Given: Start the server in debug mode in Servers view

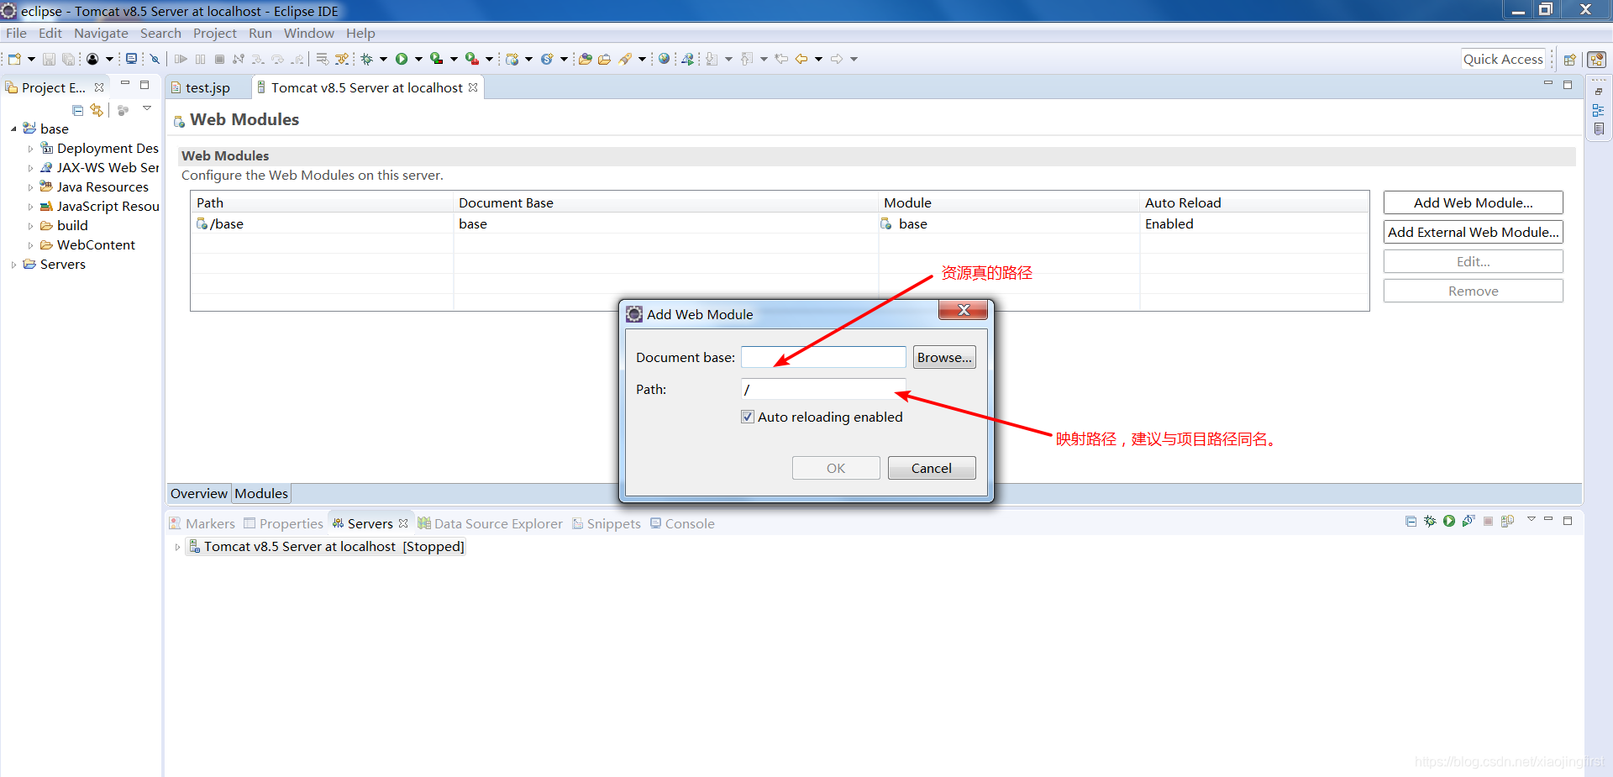Looking at the screenshot, I should click(1430, 521).
